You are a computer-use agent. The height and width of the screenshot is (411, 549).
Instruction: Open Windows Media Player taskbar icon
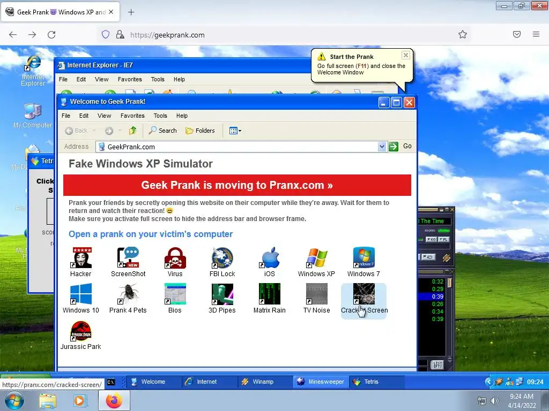pos(79,401)
